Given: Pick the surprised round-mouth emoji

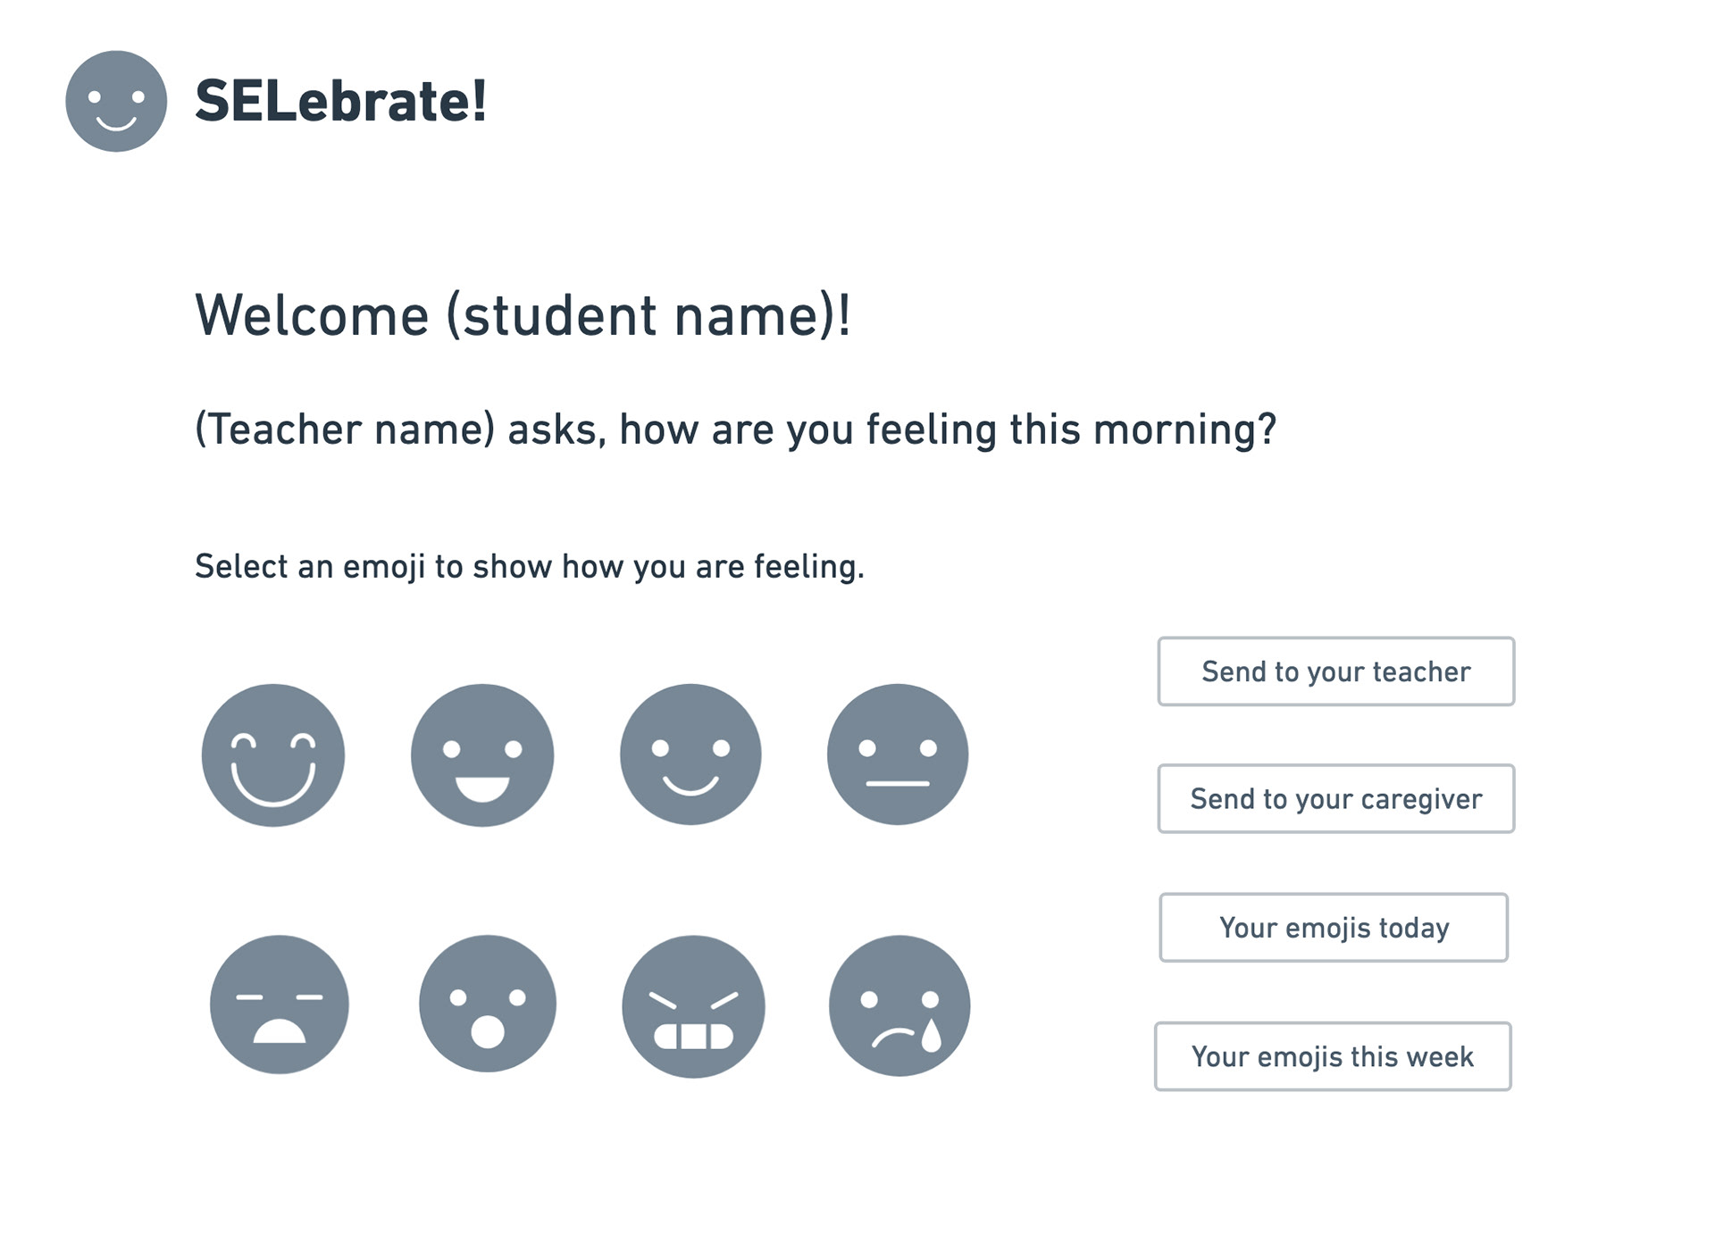Looking at the screenshot, I should click(x=488, y=1004).
